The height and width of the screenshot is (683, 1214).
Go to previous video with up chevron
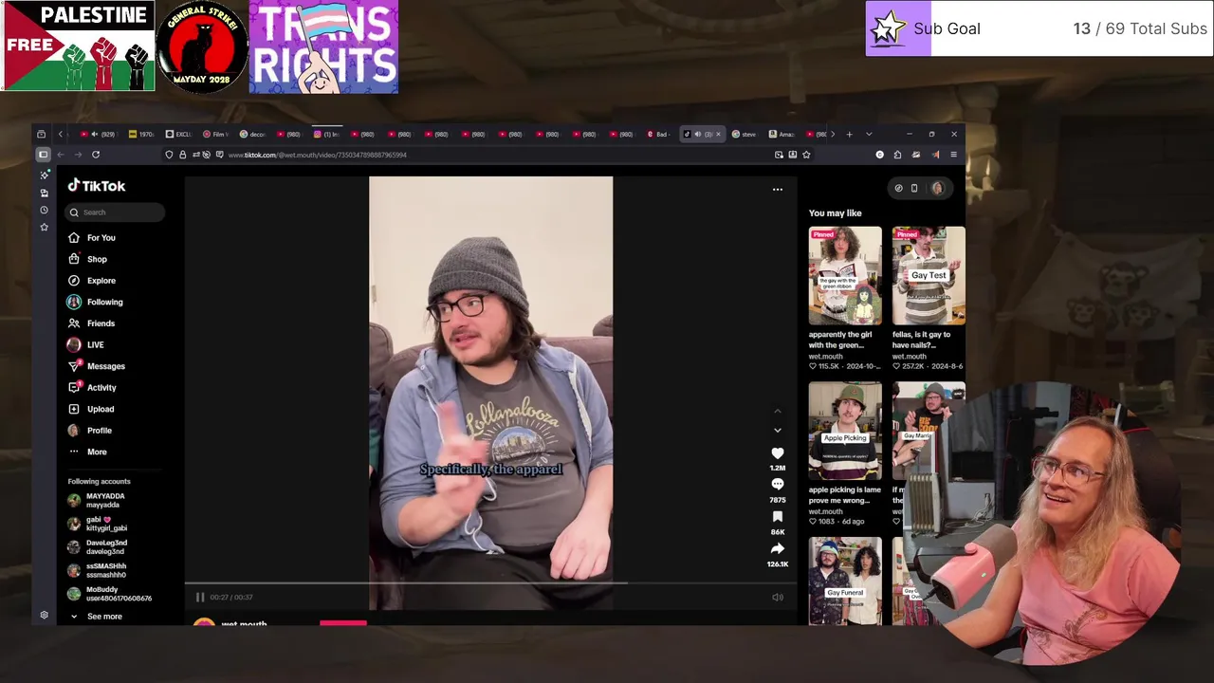tap(778, 411)
